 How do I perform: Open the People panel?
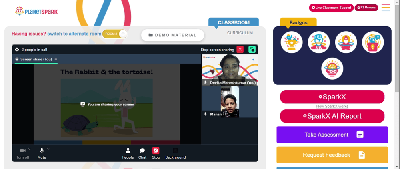(128, 153)
